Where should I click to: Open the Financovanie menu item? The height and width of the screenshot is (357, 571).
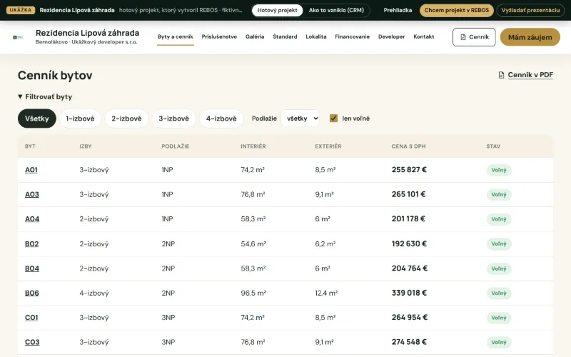pos(352,37)
